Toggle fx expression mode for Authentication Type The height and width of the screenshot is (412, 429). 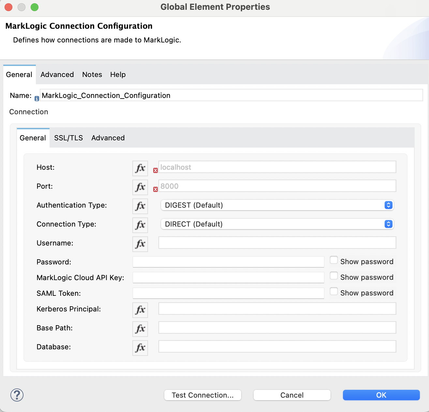(x=140, y=206)
